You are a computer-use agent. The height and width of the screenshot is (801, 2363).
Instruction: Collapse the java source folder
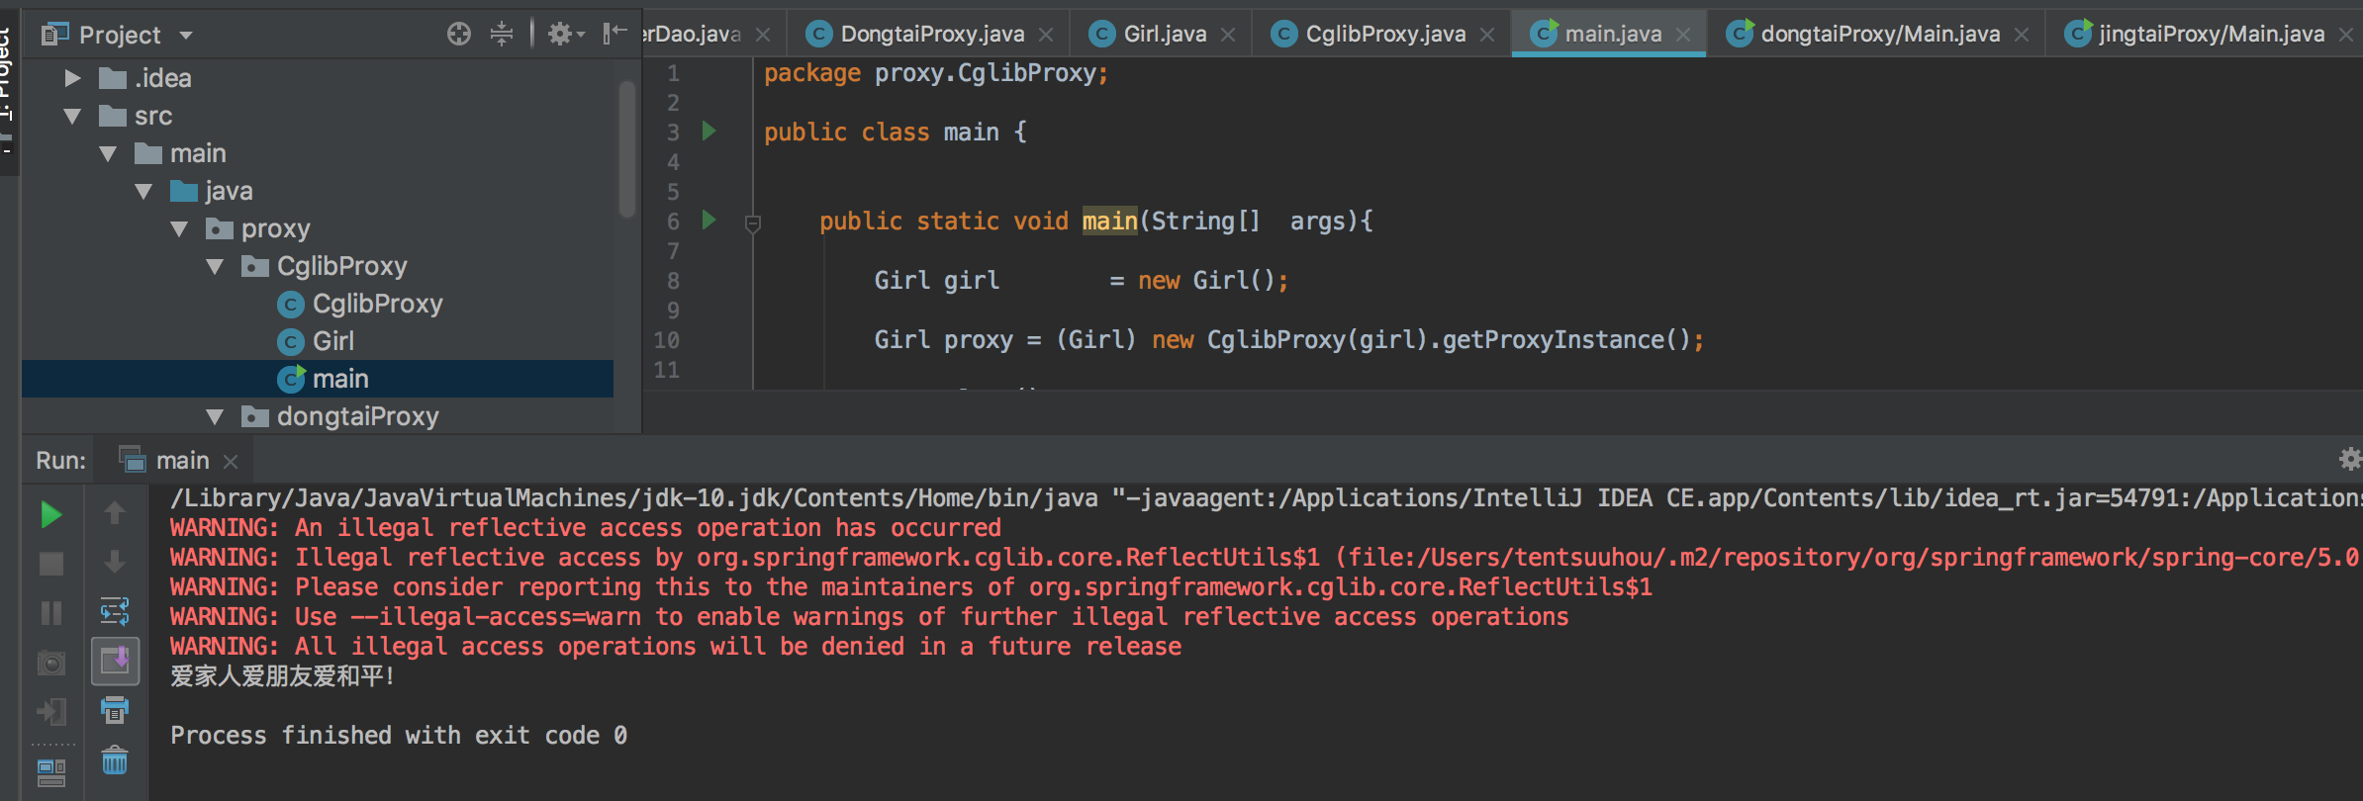[143, 191]
